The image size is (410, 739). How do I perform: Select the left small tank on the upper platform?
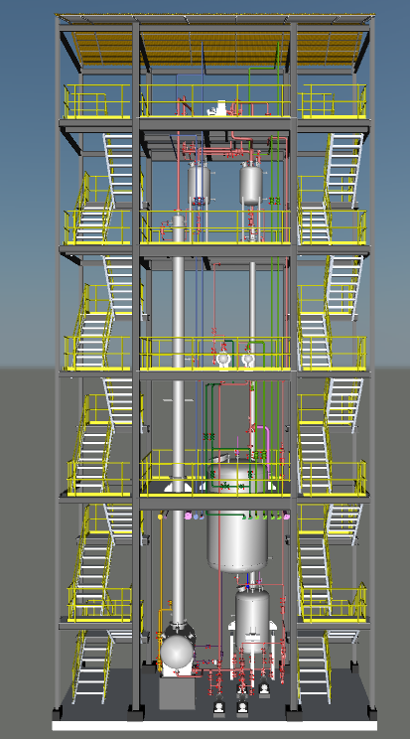[199, 182]
